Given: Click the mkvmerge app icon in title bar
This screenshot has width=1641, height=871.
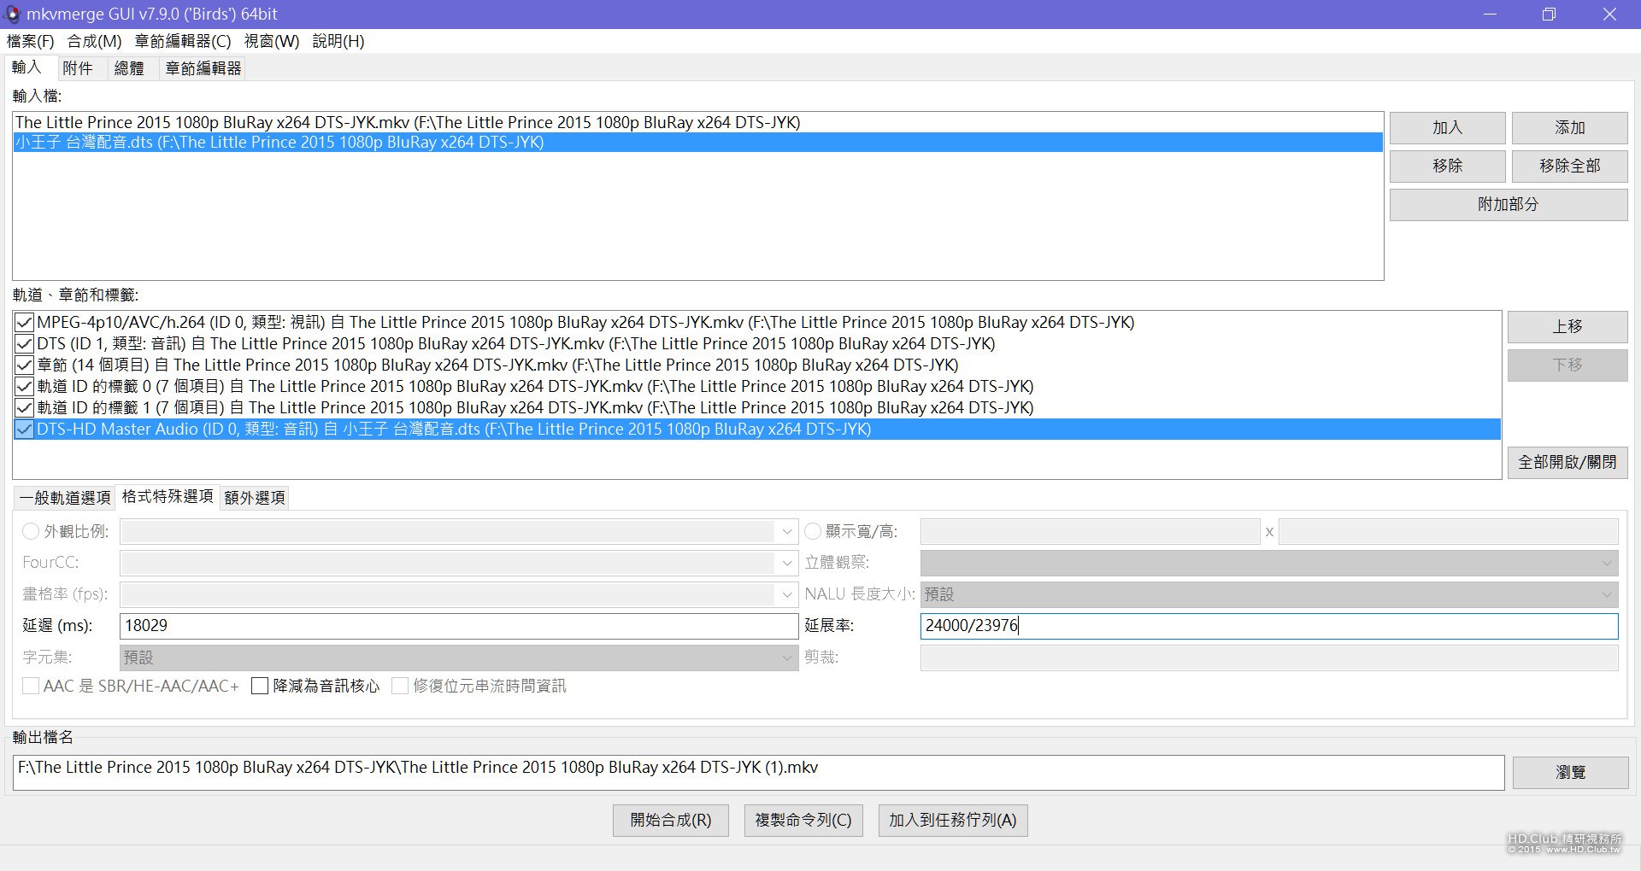Looking at the screenshot, I should (x=12, y=14).
